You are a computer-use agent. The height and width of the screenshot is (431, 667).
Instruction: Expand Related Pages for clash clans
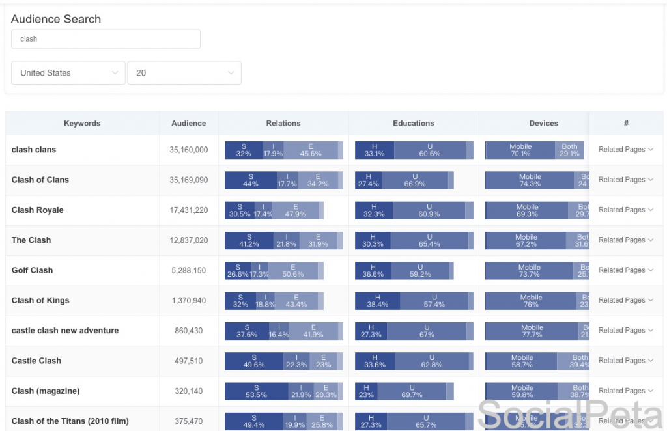tap(625, 150)
